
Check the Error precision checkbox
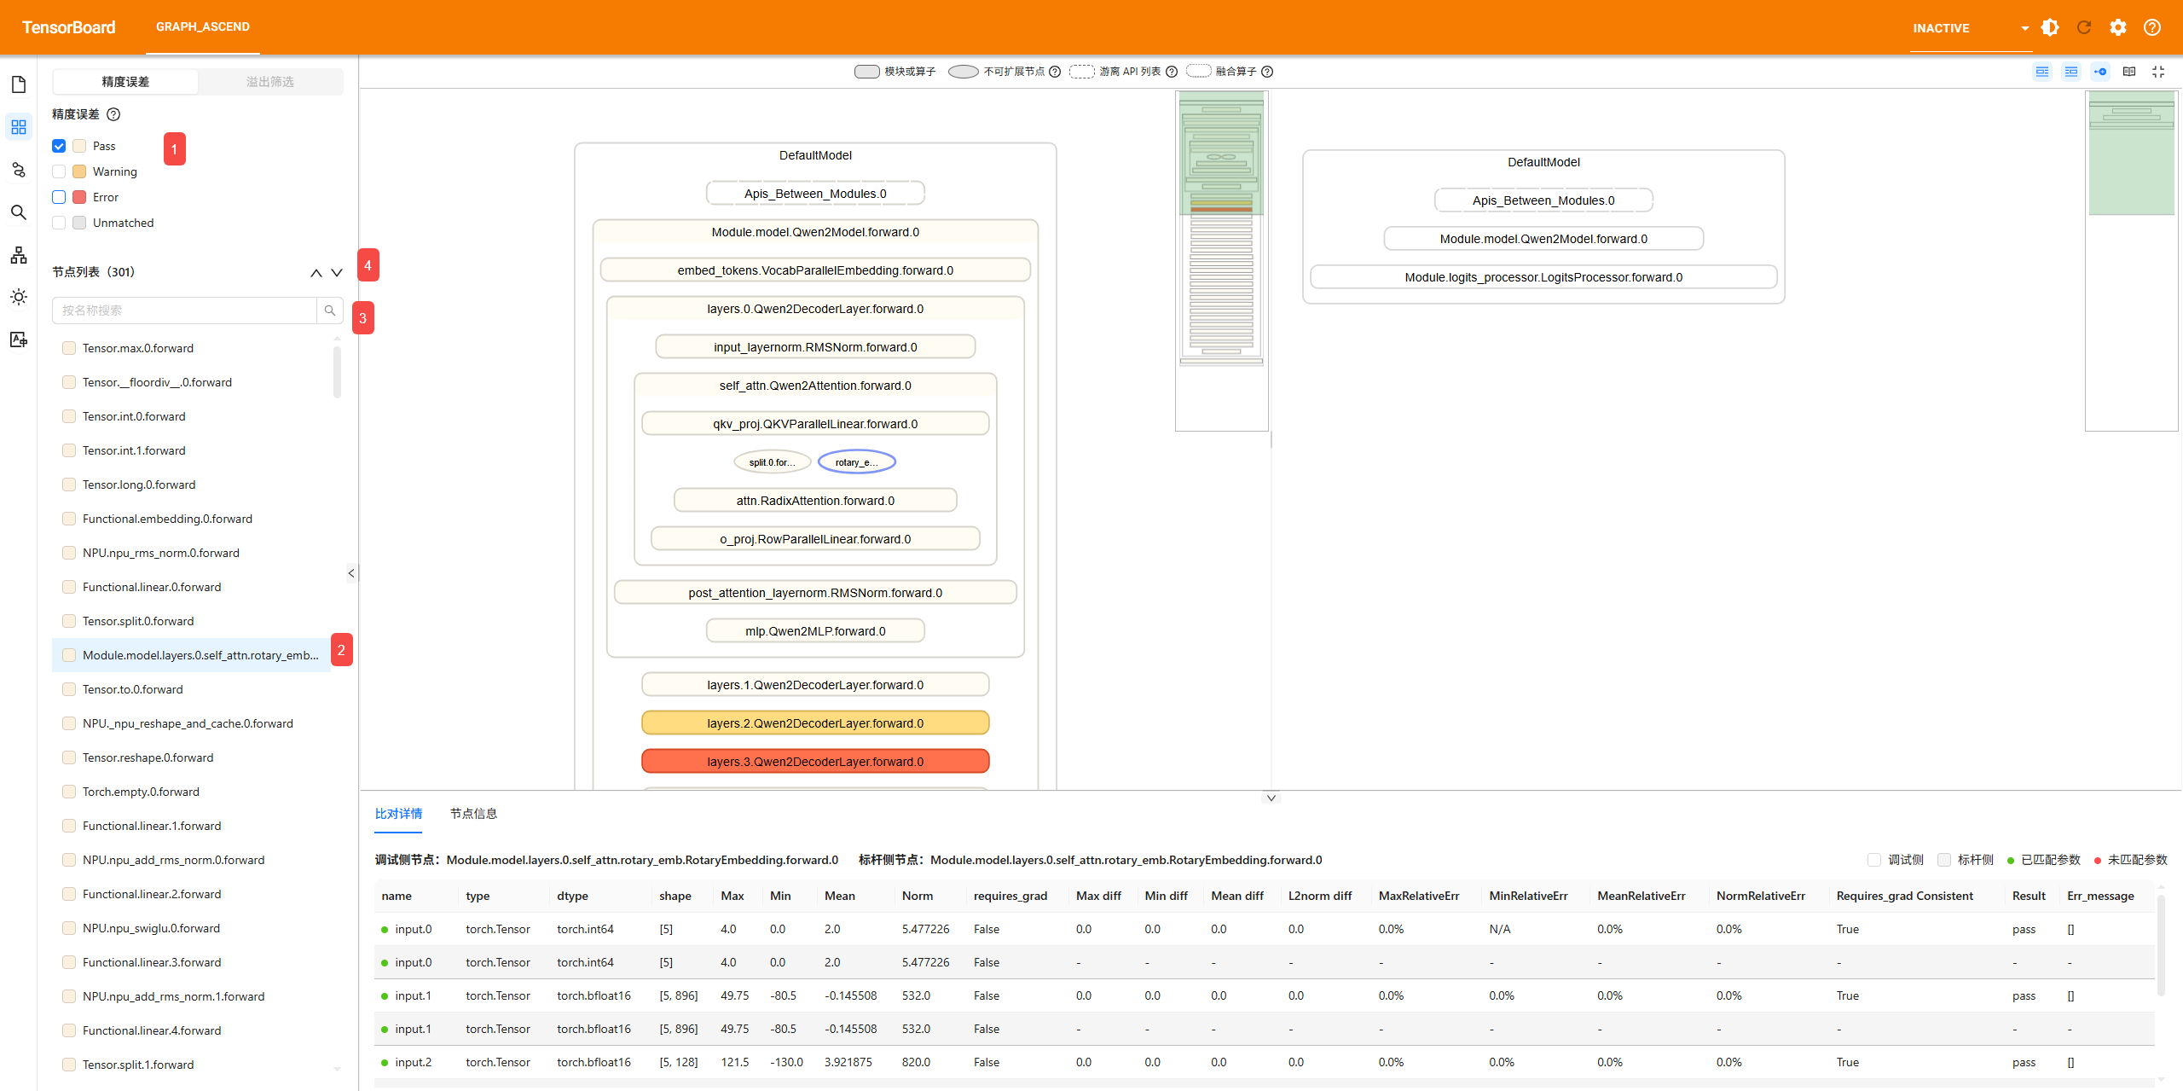[x=59, y=197]
